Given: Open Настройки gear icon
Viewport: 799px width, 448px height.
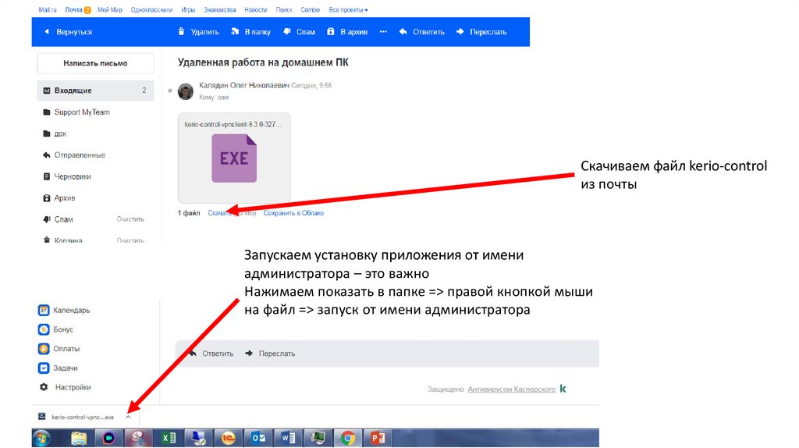Looking at the screenshot, I should pos(44,387).
